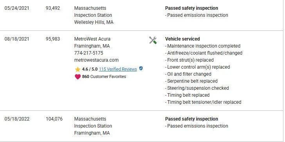Image resolution: width=285 pixels, height=142 pixels.
Task: Click the Vehicle serviced heading
Action: click(183, 39)
